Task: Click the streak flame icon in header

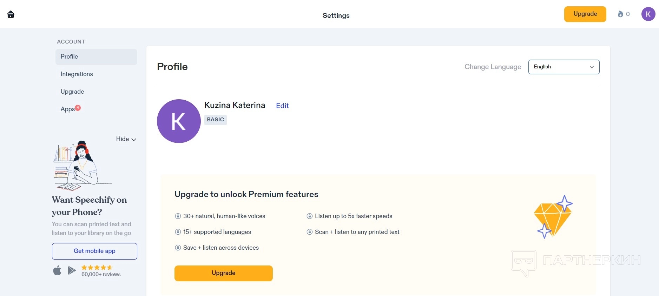Action: (620, 14)
